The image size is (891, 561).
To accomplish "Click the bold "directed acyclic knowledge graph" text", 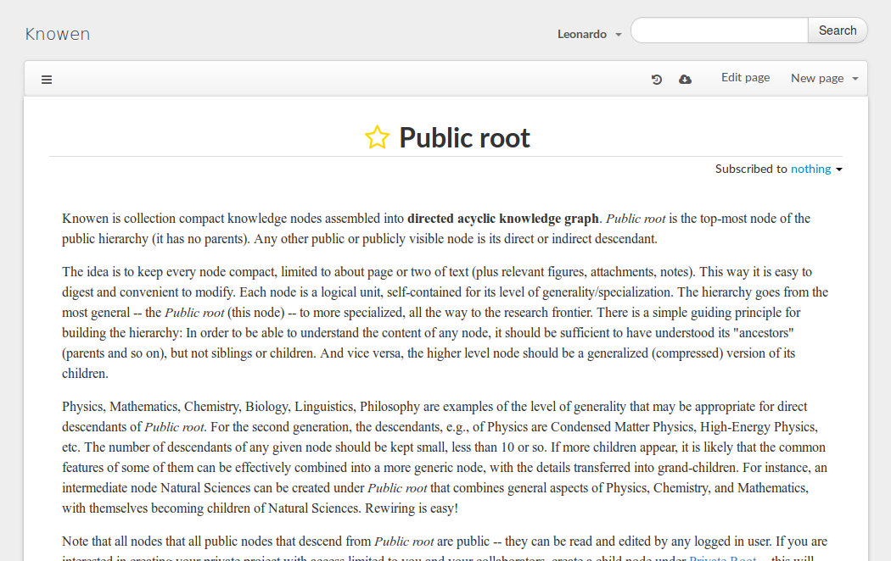I will 502,219.
